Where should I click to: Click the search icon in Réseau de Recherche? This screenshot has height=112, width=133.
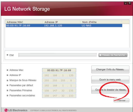(x=100, y=55)
